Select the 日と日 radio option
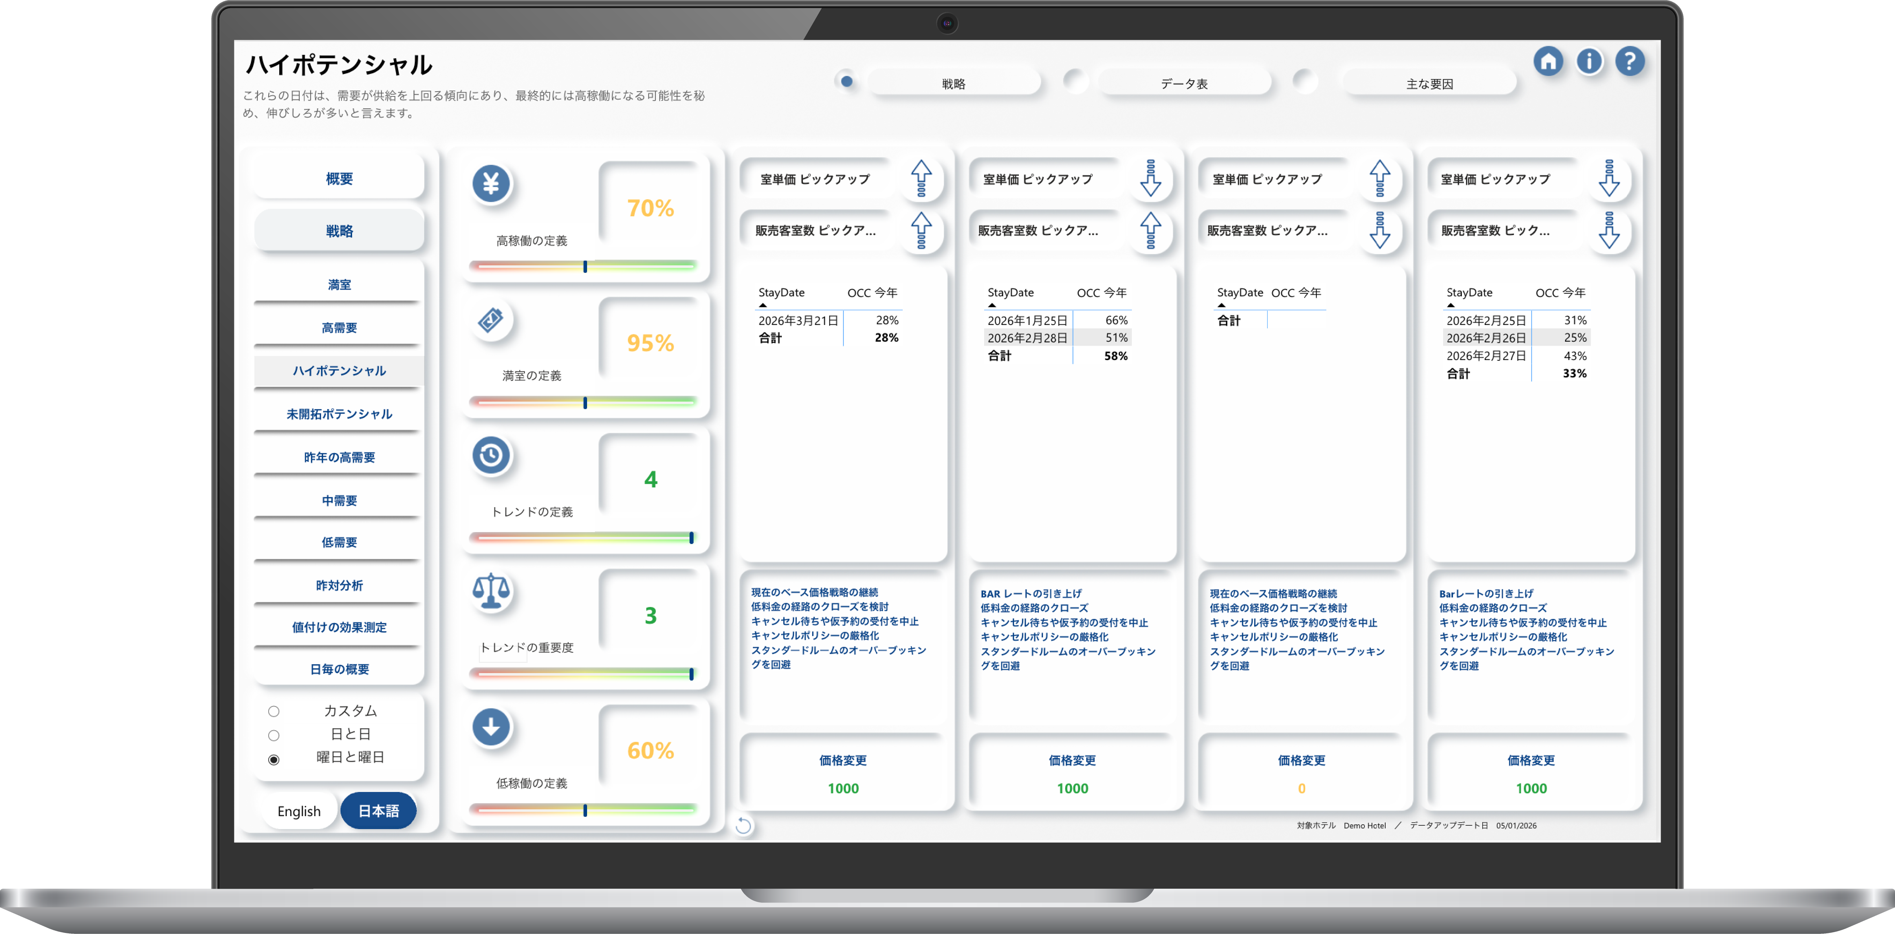Image resolution: width=1895 pixels, height=934 pixels. 274,735
